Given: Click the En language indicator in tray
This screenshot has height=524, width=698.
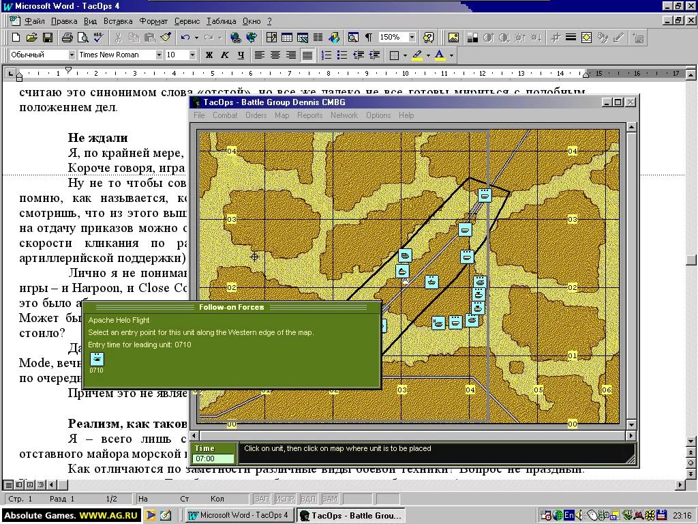Looking at the screenshot, I should click(569, 516).
